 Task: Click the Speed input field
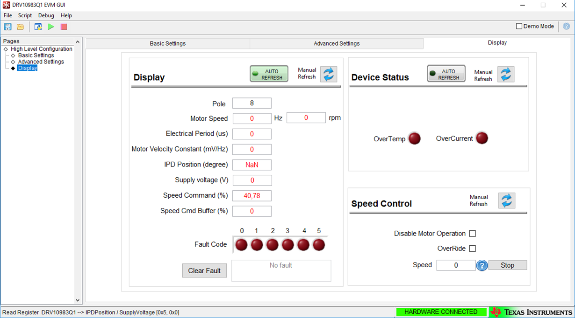[x=456, y=265]
